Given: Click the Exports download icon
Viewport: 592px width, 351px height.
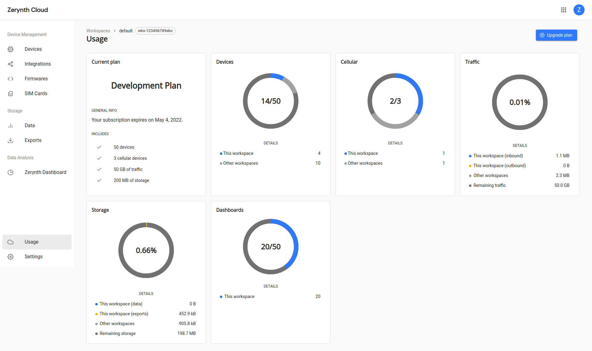Looking at the screenshot, I should [10, 140].
